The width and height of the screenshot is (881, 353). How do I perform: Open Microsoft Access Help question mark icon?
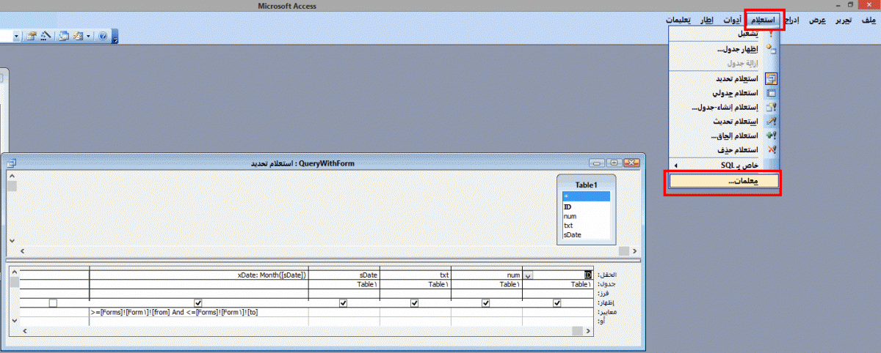[103, 36]
